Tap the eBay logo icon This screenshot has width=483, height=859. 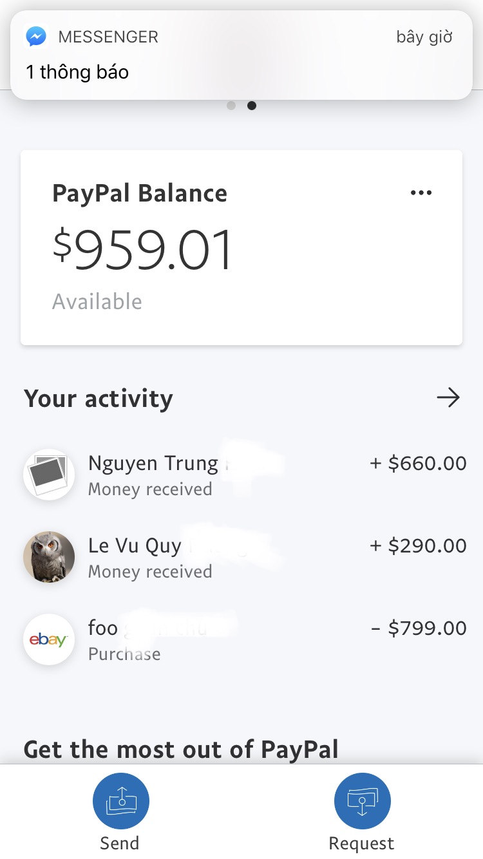tap(49, 639)
